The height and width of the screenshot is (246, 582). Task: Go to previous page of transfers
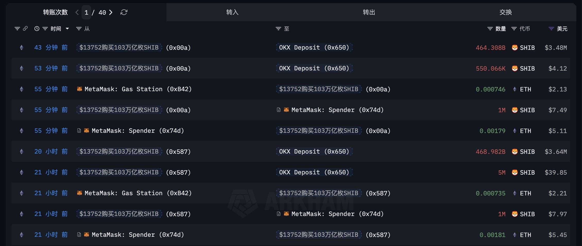point(77,12)
